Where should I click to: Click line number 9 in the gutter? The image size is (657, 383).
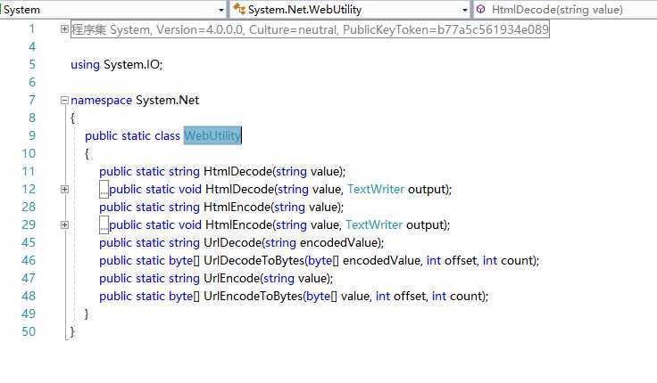point(32,135)
